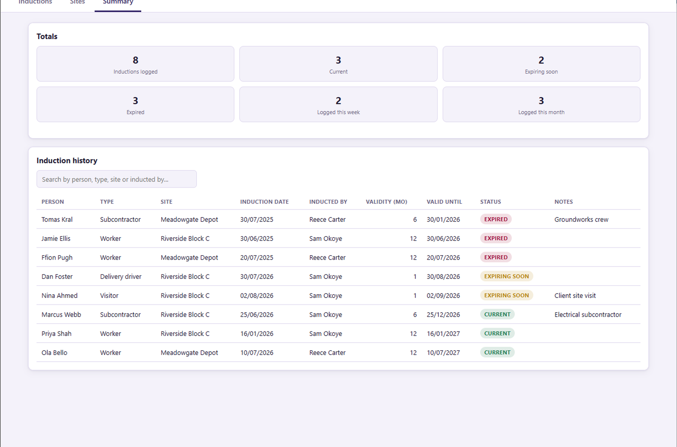This screenshot has height=447, width=677.
Task: Select Marcus Webb in the table
Action: 61,315
